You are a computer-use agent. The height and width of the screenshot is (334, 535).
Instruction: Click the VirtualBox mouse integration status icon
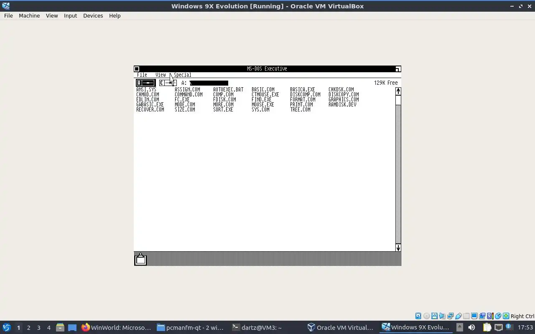[x=498, y=316]
